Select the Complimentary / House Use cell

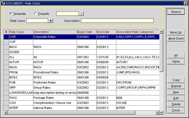tap(55, 103)
